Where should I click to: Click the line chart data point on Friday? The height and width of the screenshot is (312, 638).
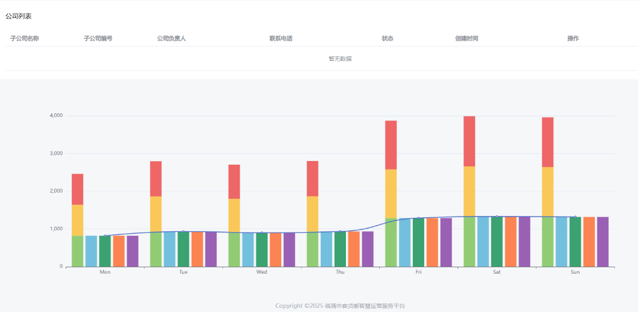(419, 218)
